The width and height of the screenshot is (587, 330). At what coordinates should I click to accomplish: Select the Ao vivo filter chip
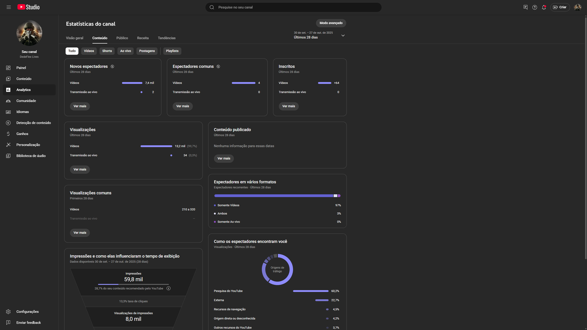[x=125, y=51]
